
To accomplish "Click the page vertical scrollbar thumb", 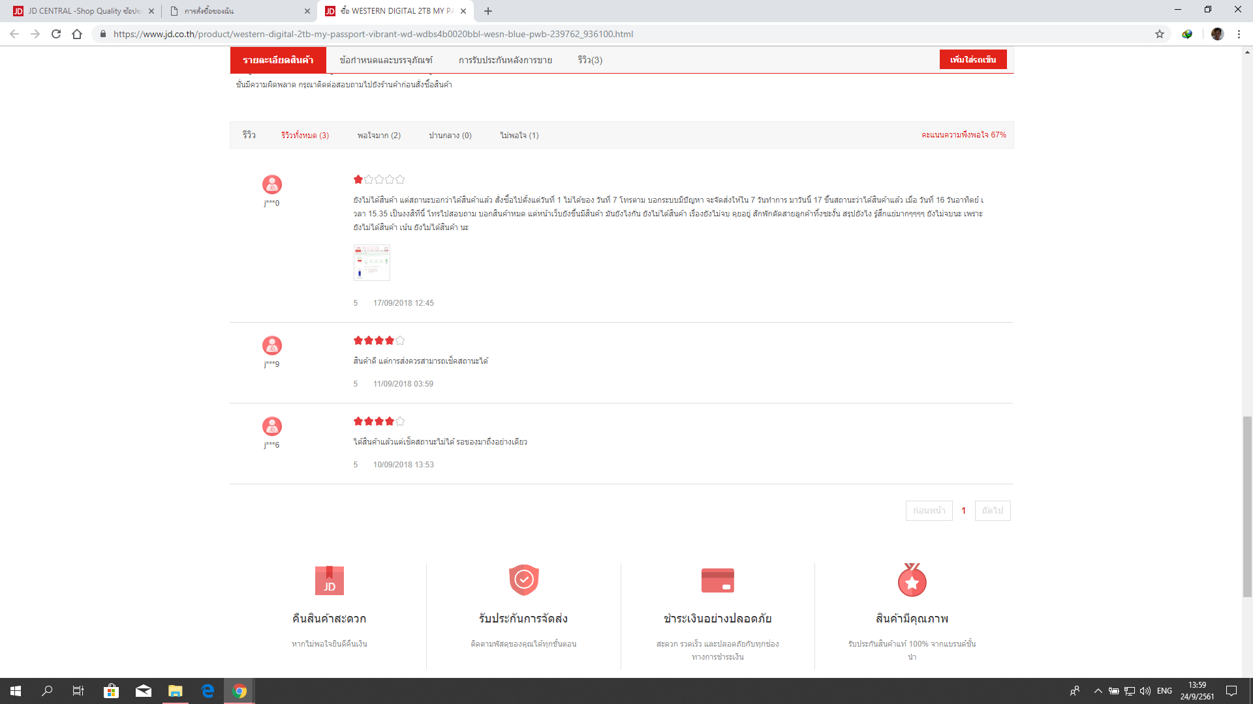I will point(1247,506).
